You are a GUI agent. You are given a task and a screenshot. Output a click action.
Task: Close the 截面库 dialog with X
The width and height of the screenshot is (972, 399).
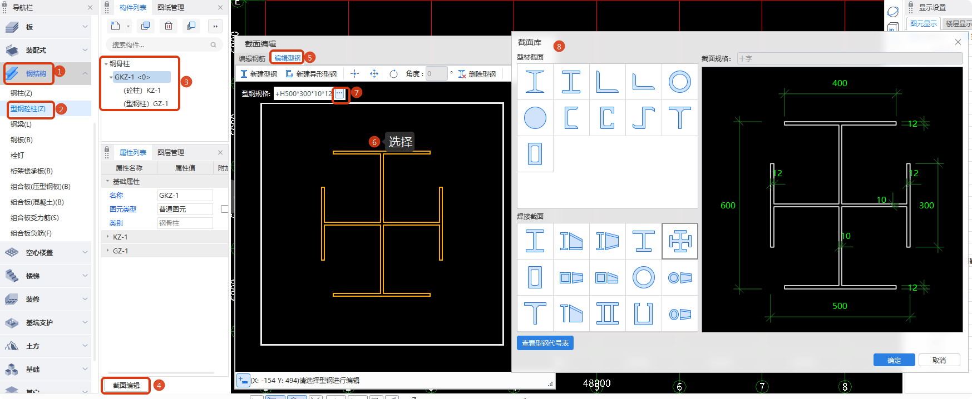958,42
